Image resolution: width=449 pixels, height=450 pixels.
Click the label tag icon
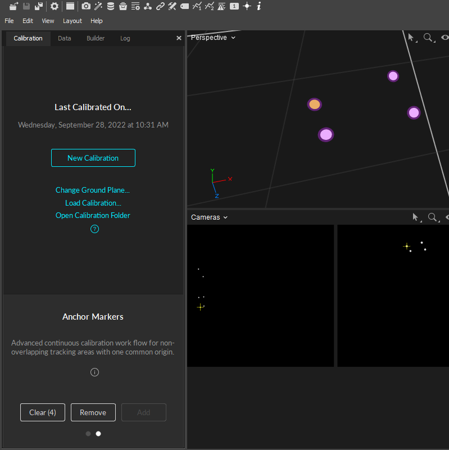184,6
